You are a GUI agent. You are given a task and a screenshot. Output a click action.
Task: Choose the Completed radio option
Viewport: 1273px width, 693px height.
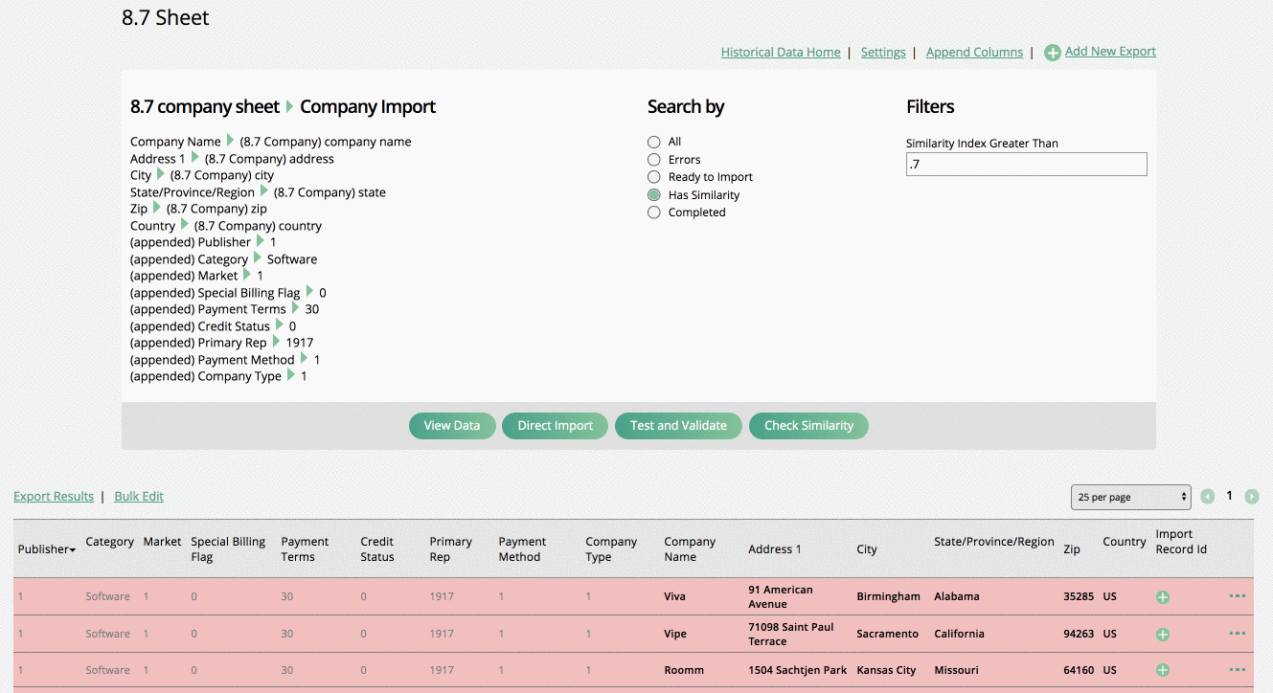[653, 212]
